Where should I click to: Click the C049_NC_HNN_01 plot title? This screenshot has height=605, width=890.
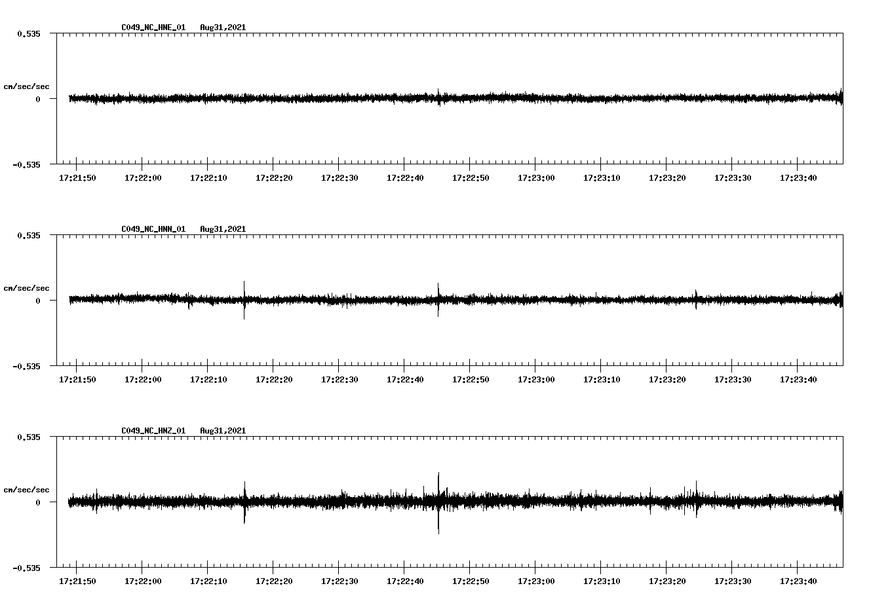pos(153,229)
